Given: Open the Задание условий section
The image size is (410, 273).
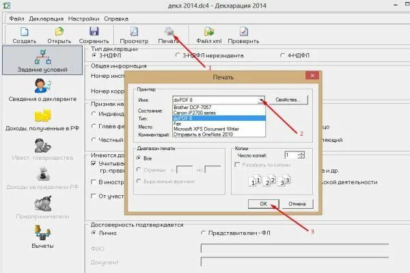Looking at the screenshot, I should [x=42, y=60].
